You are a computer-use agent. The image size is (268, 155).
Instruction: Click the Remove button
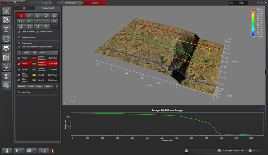coord(21,86)
